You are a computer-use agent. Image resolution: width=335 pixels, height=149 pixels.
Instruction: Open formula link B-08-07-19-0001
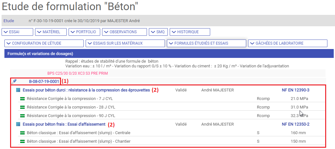44,81
